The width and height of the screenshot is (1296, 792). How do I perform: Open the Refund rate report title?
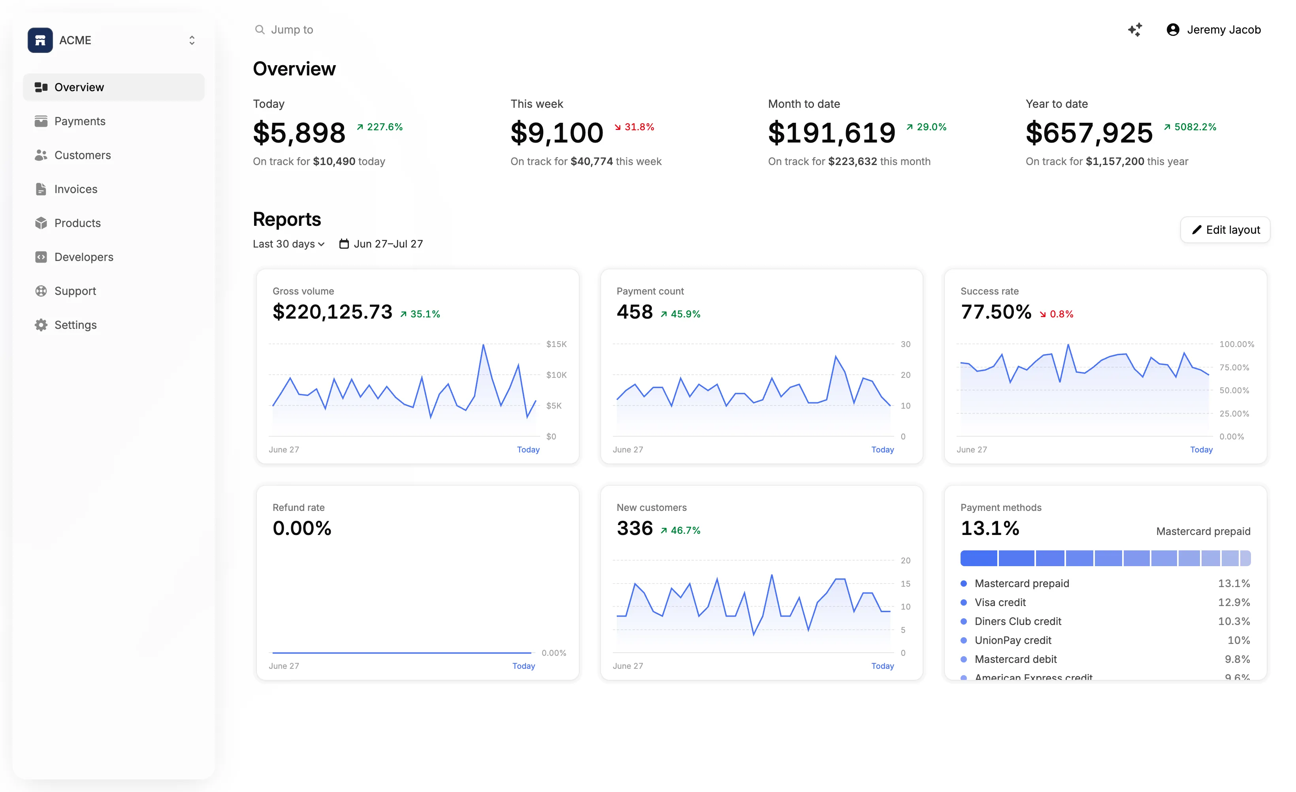[x=298, y=508]
